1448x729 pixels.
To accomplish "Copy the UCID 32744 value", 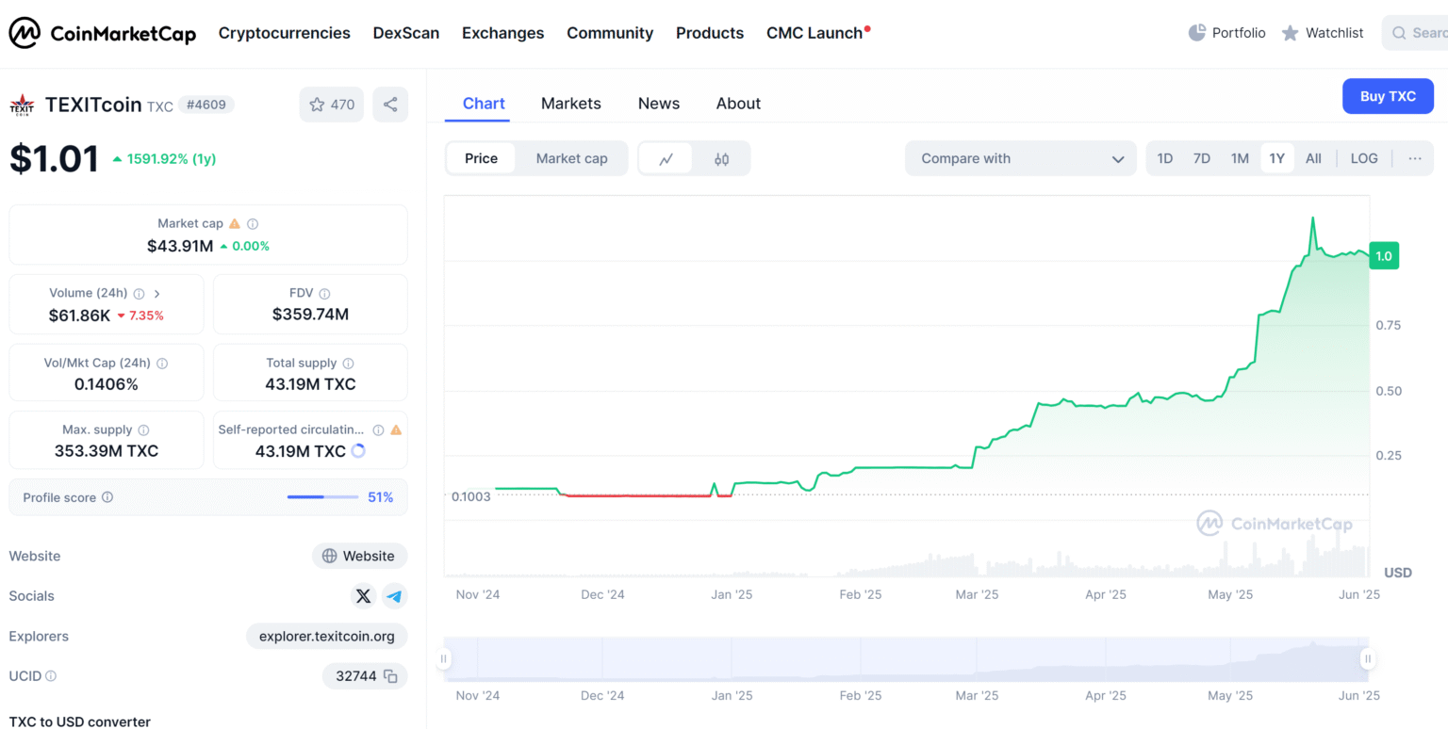I will (390, 676).
